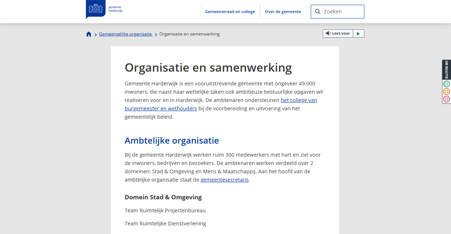Click the Ambtelijke organisatie heading

tap(172, 140)
